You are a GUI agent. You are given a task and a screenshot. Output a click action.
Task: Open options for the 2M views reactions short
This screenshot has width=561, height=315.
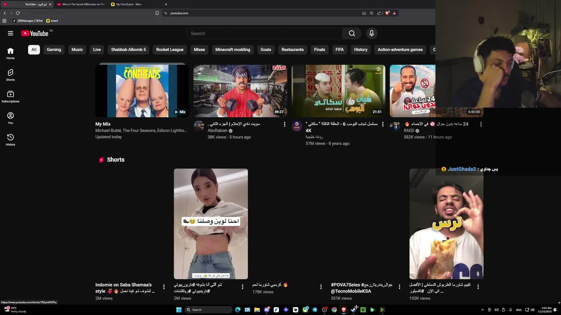click(242, 287)
